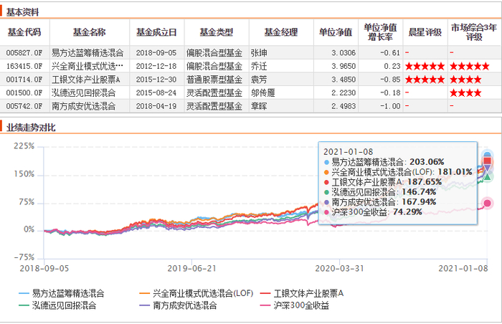This screenshot has width=502, height=324.
Task: Open fund code 005827.OF
Action: click(24, 53)
